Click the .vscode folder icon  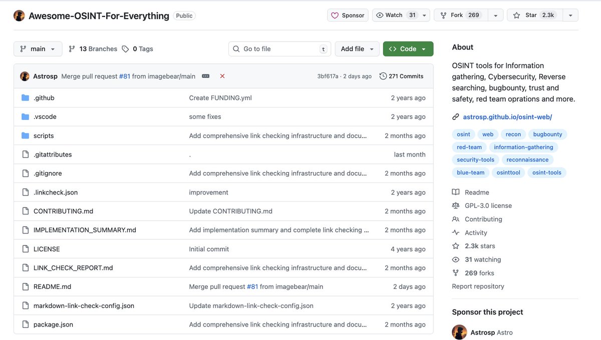[x=26, y=117]
